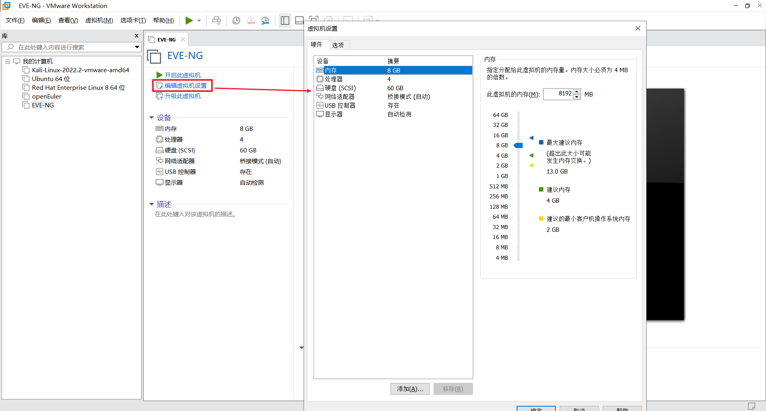
Task: Switch to the EVE-NG VM tab
Action: pyautogui.click(x=166, y=40)
